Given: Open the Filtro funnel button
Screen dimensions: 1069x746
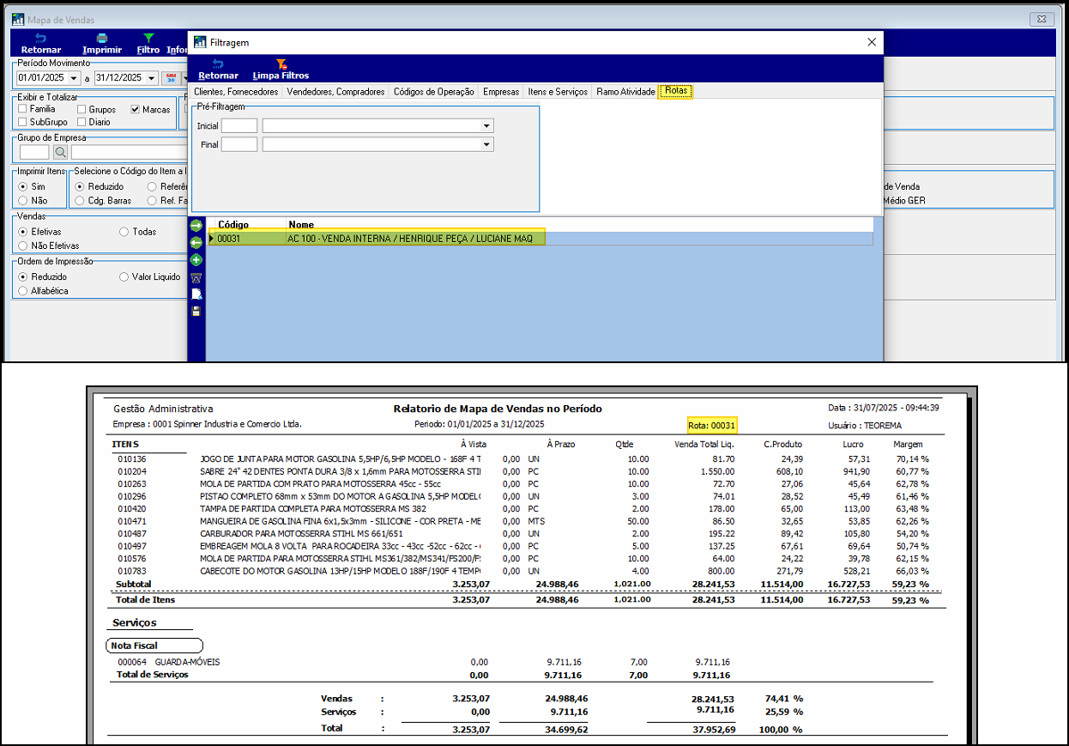Looking at the screenshot, I should click(148, 44).
